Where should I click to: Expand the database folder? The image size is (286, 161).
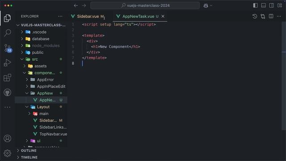coord(41,39)
